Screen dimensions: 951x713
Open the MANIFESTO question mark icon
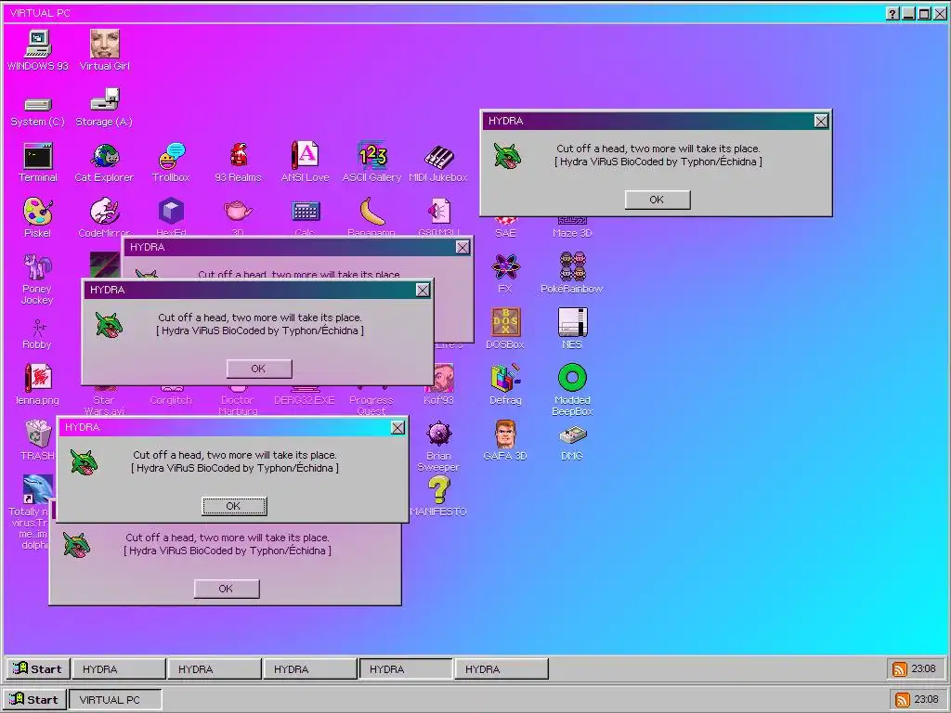point(438,490)
